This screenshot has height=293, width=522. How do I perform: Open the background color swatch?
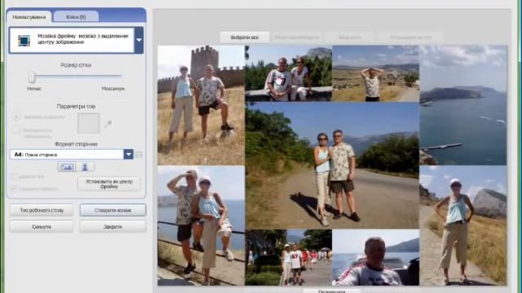point(88,123)
